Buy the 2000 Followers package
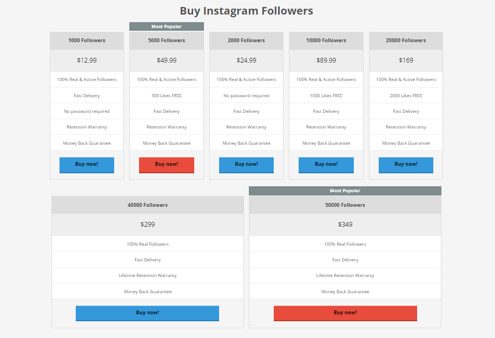The height and width of the screenshot is (338, 495). coord(246,165)
